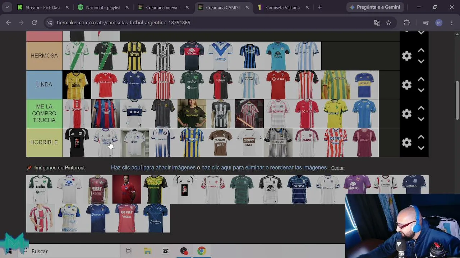
Task: Edit the HERMOSA tier label
Action: pyautogui.click(x=44, y=56)
